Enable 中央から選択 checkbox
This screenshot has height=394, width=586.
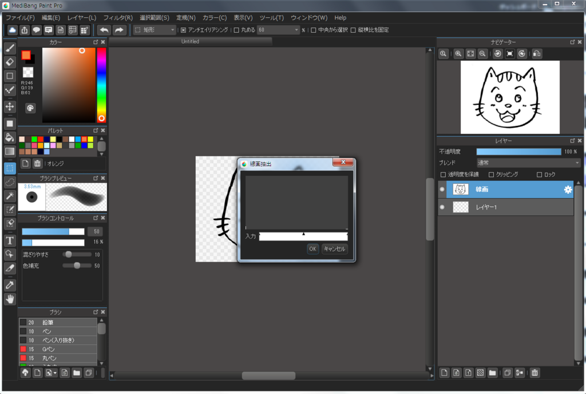point(314,30)
